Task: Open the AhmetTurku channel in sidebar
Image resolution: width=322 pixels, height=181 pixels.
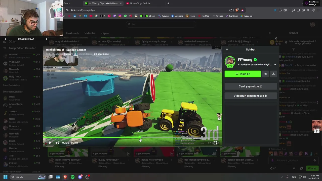Action: click(x=21, y=105)
